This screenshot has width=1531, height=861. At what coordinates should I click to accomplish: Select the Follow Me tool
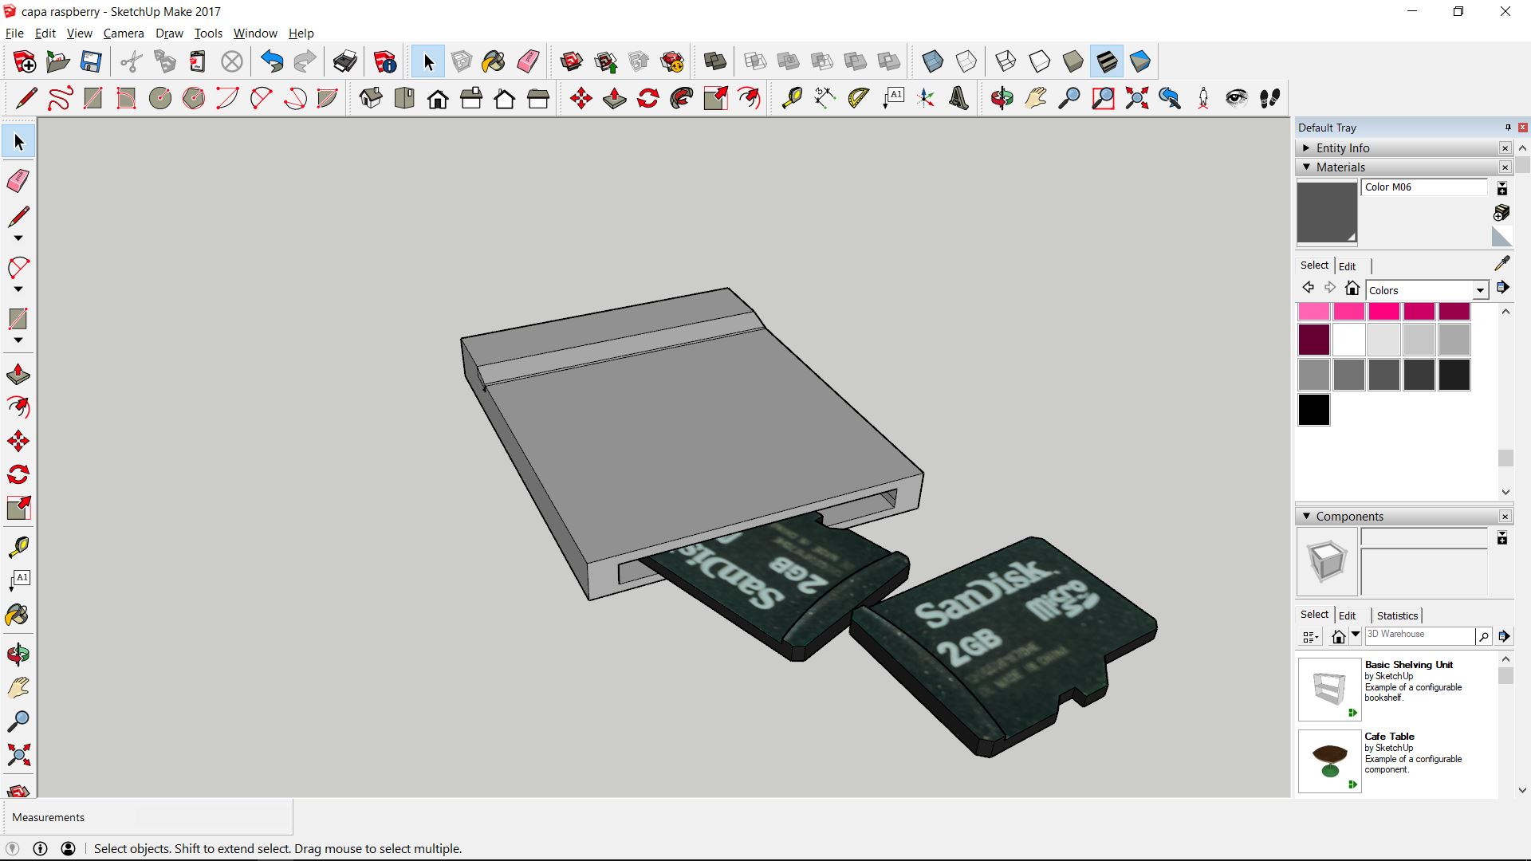pyautogui.click(x=682, y=98)
